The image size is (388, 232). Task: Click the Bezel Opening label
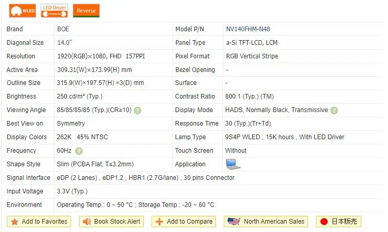pyautogui.click(x=195, y=70)
